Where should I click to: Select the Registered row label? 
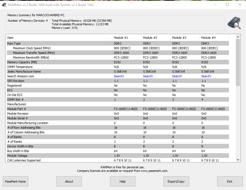pyautogui.click(x=14, y=86)
